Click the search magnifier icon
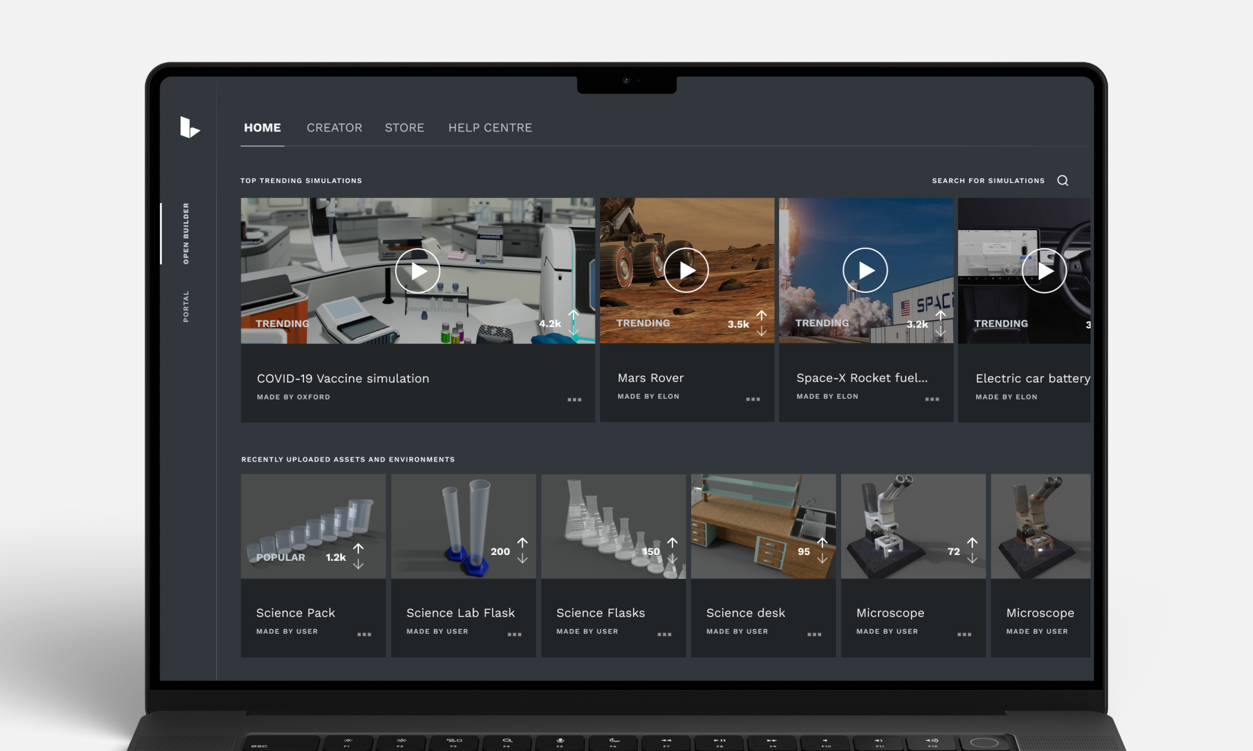The height and width of the screenshot is (751, 1253). [1063, 181]
